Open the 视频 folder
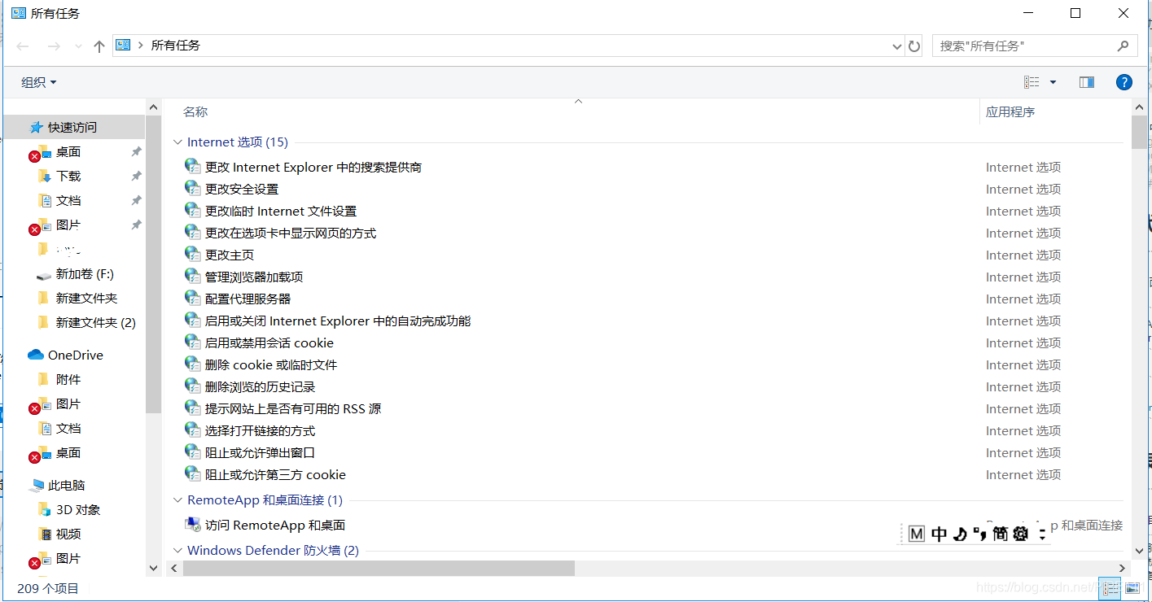The width and height of the screenshot is (1152, 602). [68, 534]
